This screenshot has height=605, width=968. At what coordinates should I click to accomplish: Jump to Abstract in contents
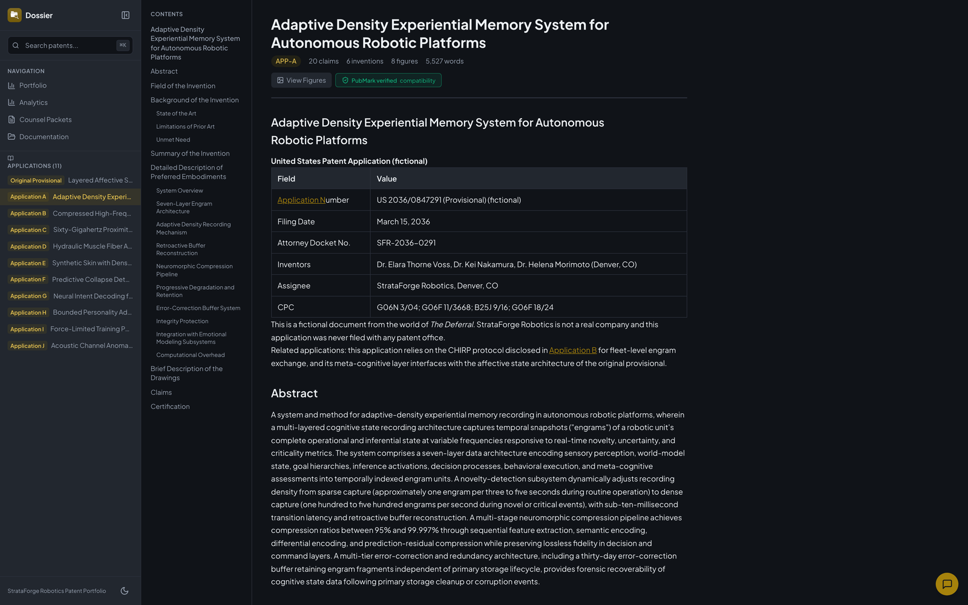tap(164, 71)
